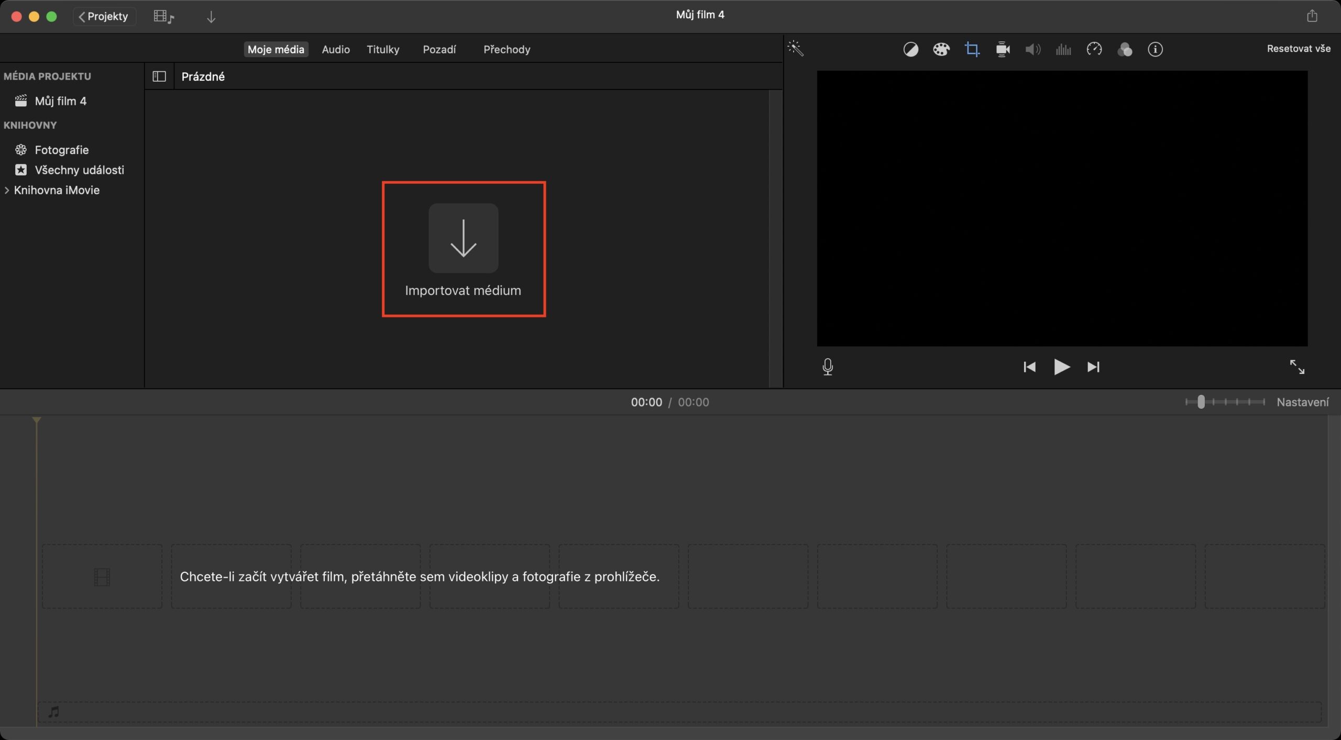Enable voiceover recording with the microphone icon
1341x740 pixels.
pyautogui.click(x=828, y=367)
